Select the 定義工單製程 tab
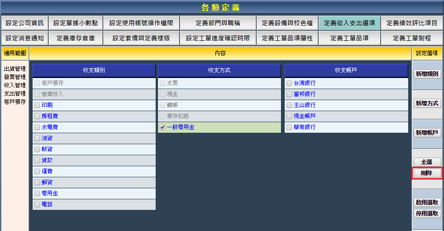The height and width of the screenshot is (231, 444). (412, 38)
